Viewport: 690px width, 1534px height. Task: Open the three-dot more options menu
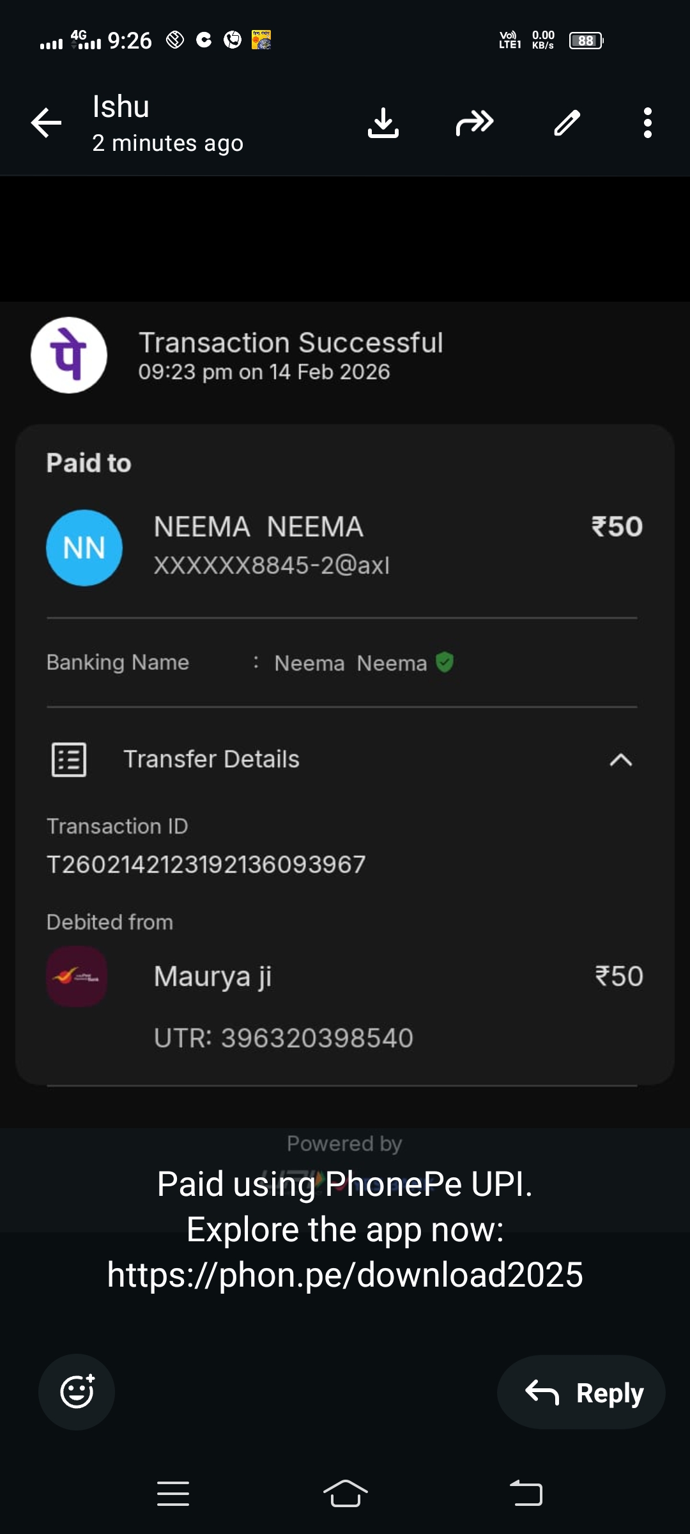[648, 123]
